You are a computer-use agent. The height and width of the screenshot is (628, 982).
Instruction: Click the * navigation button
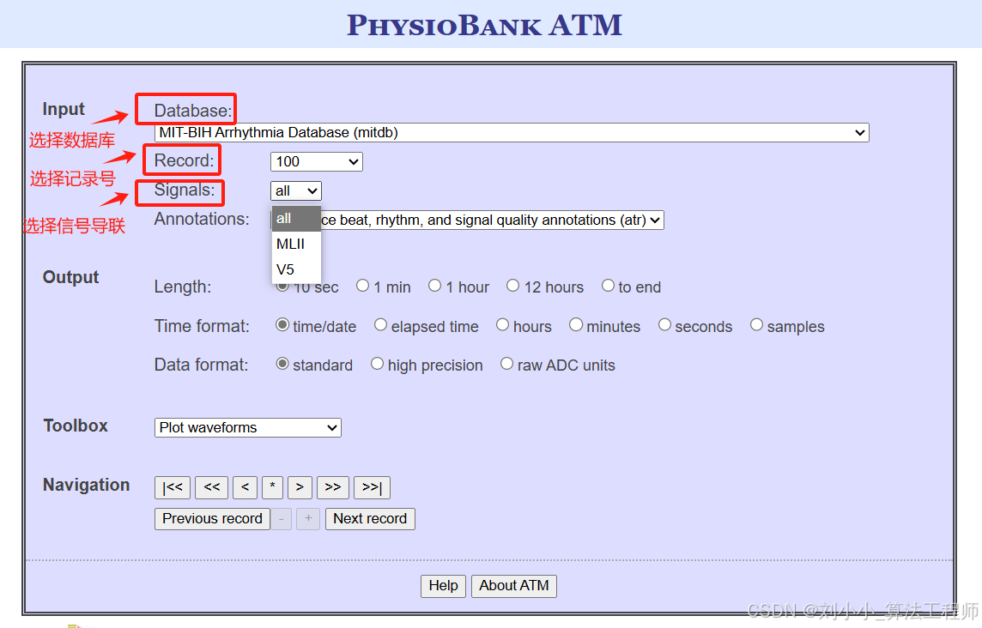272,488
